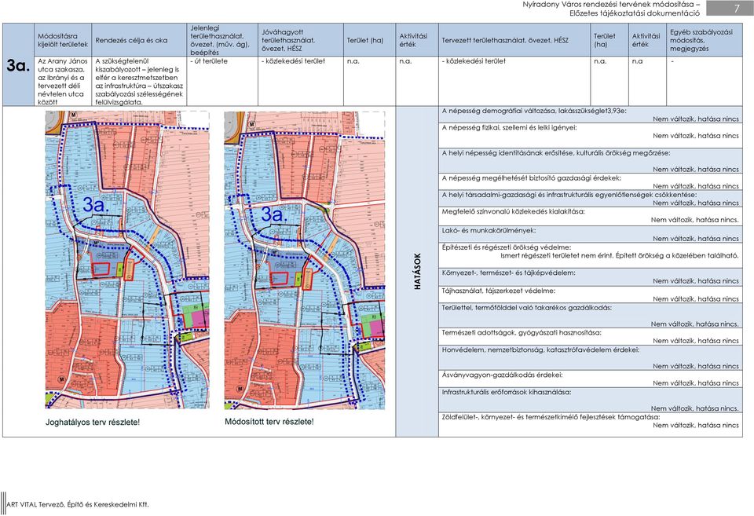Select row 'Megfelelő színvonalú közlekedés kialakítása'
Screen dimensions: 754x516
tap(591, 216)
